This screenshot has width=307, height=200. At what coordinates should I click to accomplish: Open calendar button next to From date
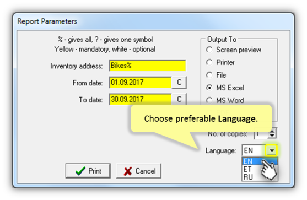pos(179,83)
